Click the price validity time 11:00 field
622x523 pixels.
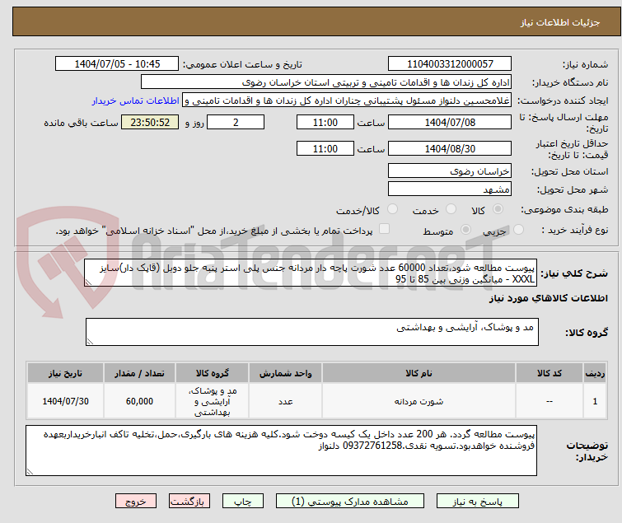tap(325, 148)
